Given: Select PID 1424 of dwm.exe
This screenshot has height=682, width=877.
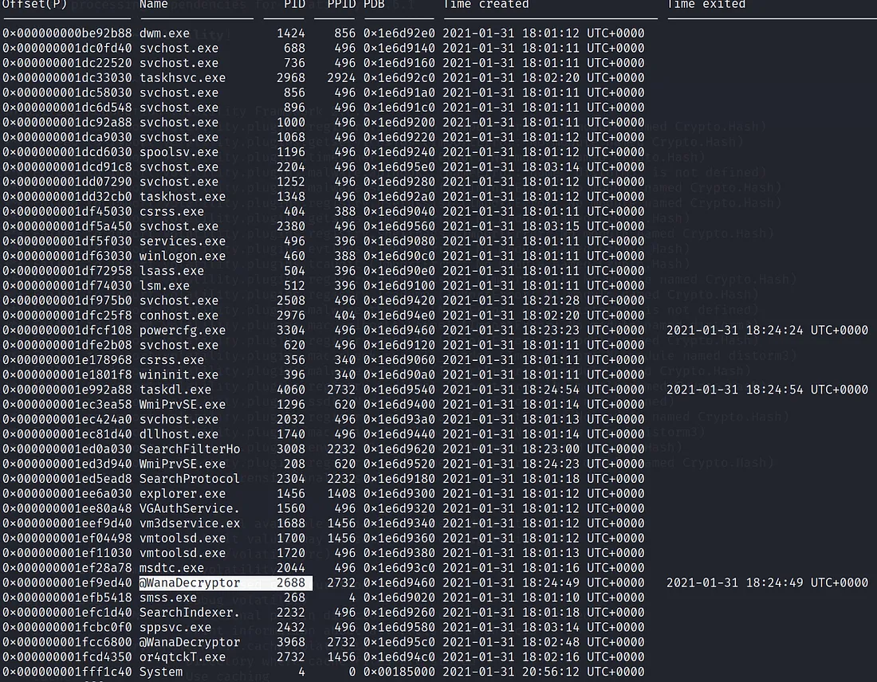Looking at the screenshot, I should click(291, 33).
